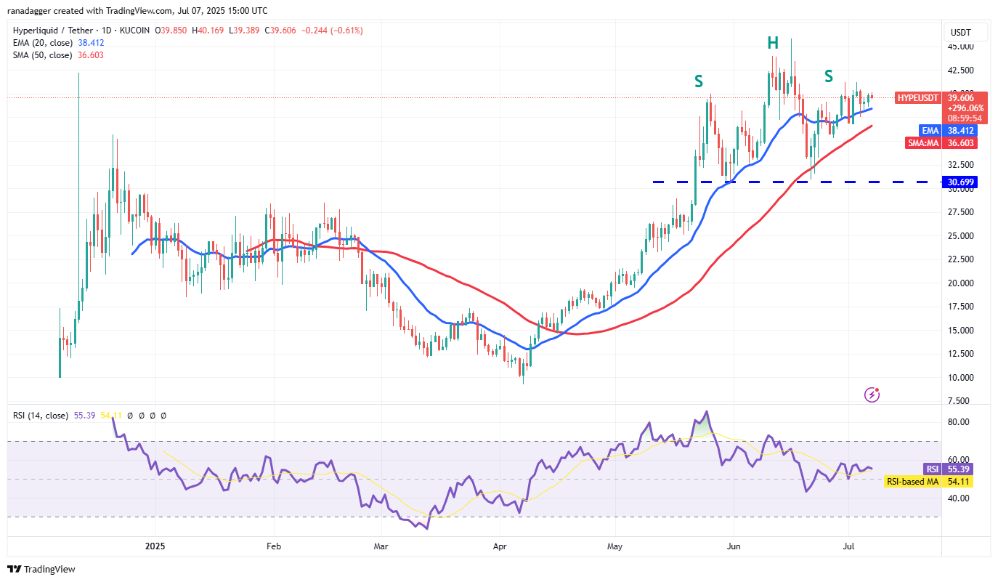
Task: Click the left green S shoulder label
Action: 699,80
